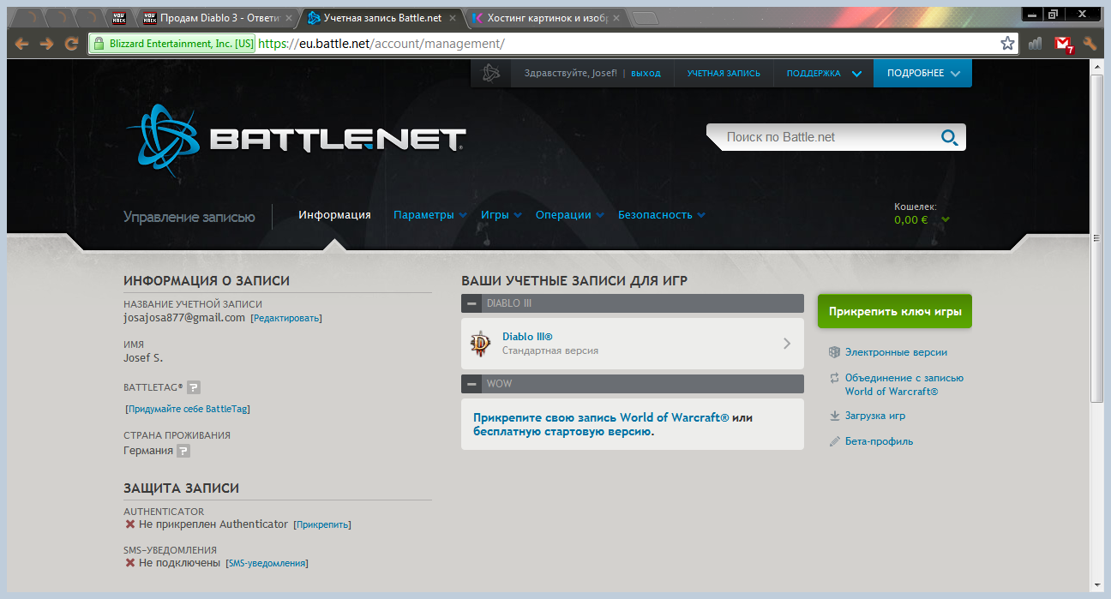Click Прикрепите свою запись World of Warcraft link
This screenshot has height=599, width=1111.
[x=601, y=418]
